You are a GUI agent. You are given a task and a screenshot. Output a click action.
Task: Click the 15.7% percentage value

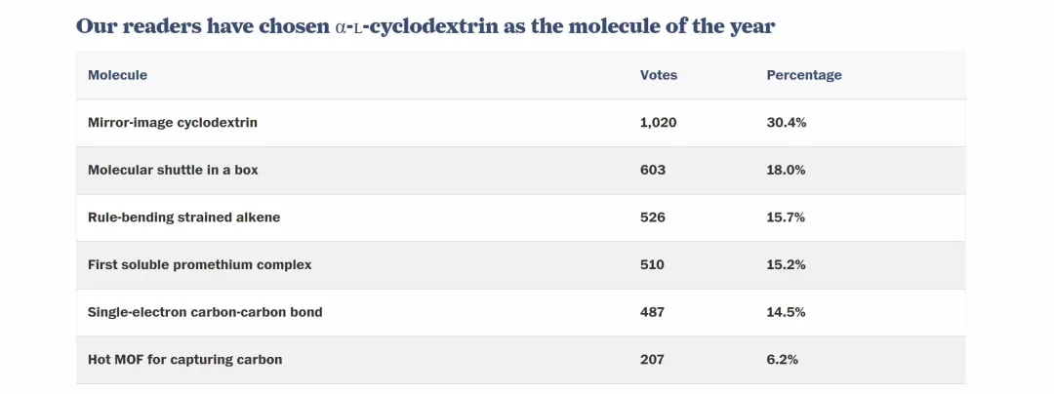[x=787, y=217]
